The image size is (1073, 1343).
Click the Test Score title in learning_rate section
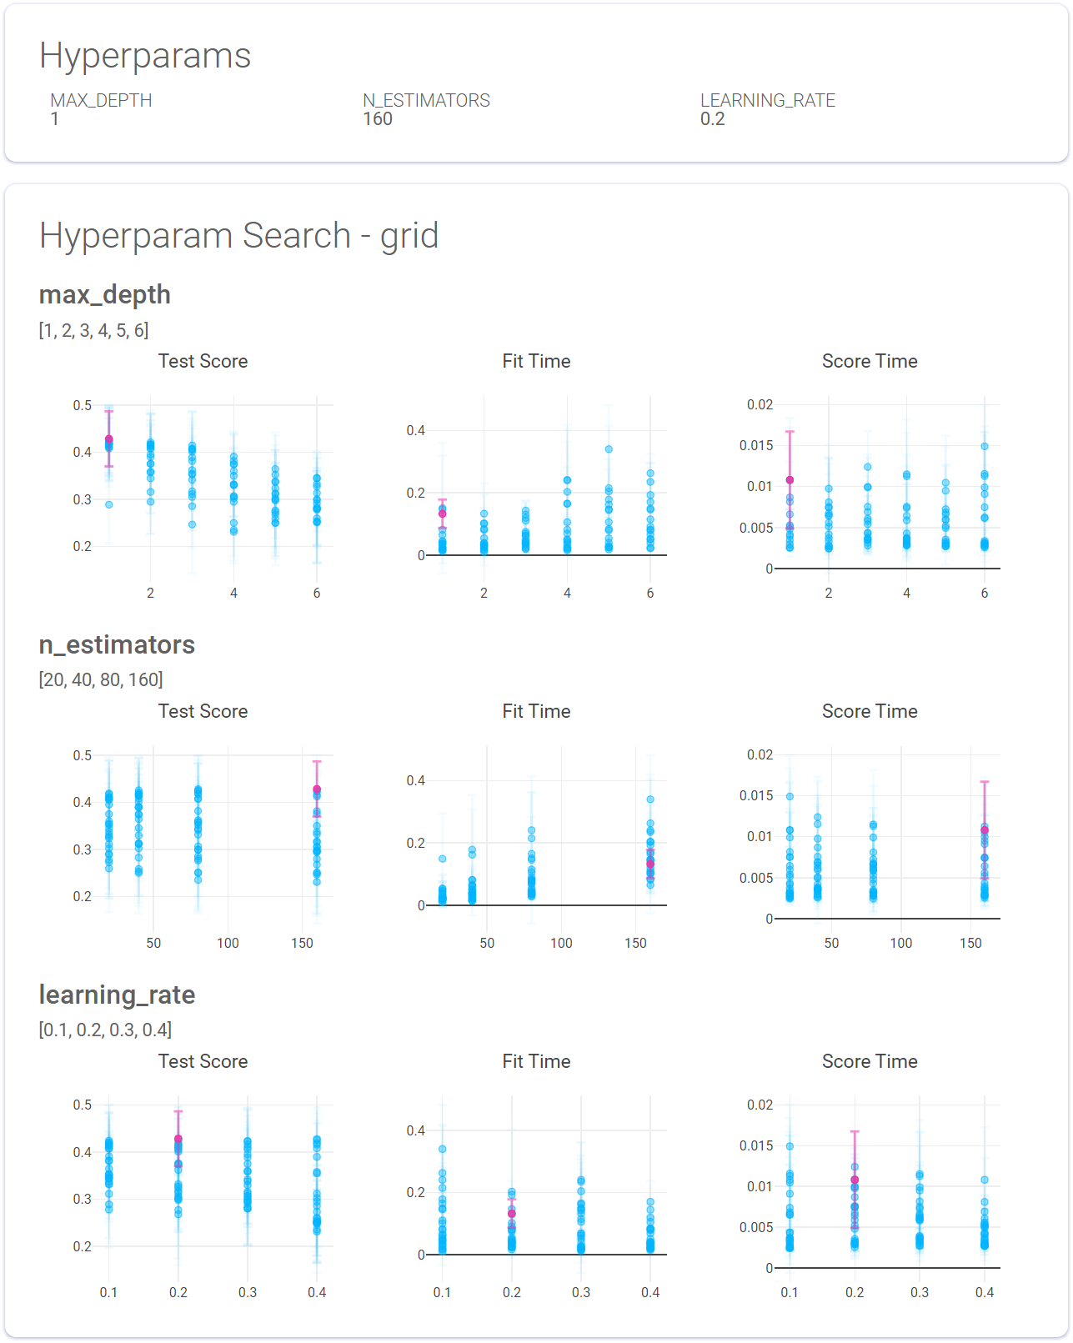click(203, 1062)
